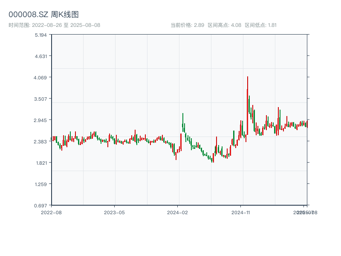Select the 4.069 y-axis tick label
This screenshot has width=341, height=256.
pyautogui.click(x=40, y=77)
